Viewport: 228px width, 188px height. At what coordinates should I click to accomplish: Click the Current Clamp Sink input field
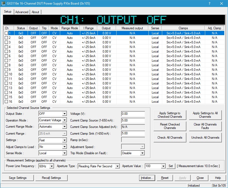click(133, 133)
